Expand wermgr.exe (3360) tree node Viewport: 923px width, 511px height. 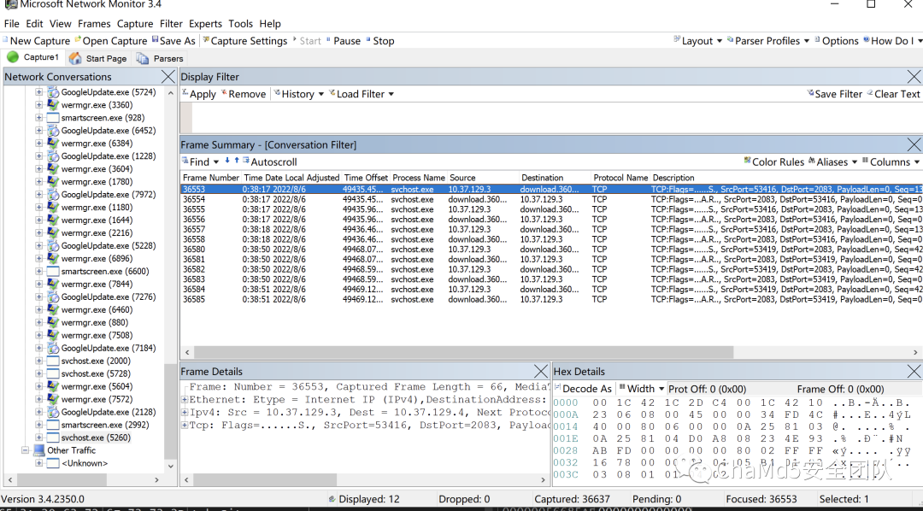pyautogui.click(x=38, y=105)
